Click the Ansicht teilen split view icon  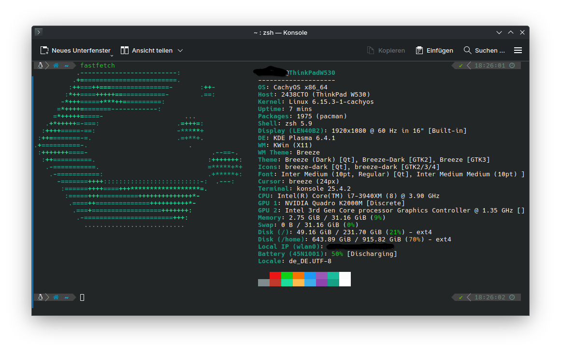pyautogui.click(x=125, y=50)
